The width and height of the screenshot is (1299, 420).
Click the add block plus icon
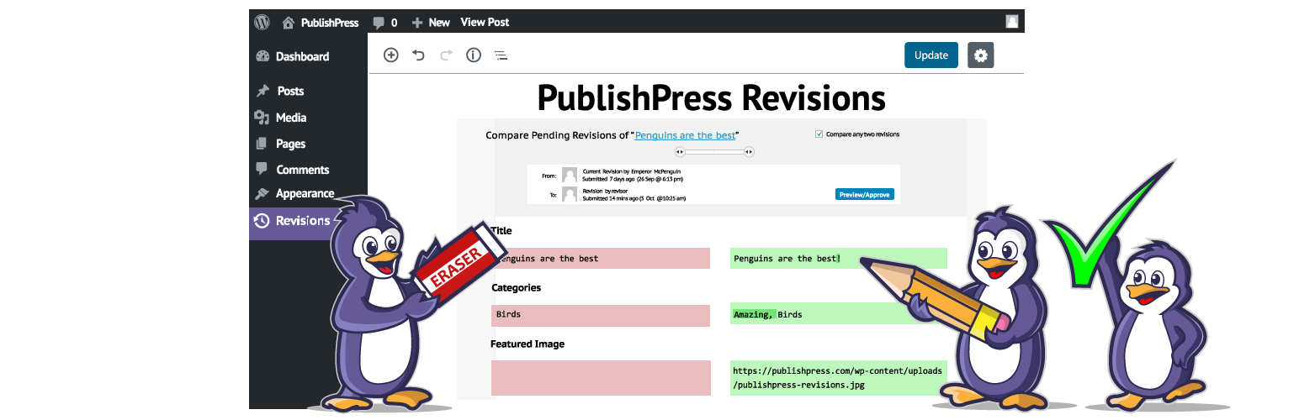(390, 55)
